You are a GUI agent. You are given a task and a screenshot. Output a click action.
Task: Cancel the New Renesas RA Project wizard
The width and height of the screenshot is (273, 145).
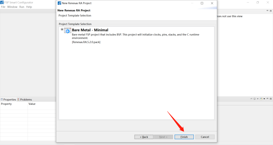pos(205,137)
